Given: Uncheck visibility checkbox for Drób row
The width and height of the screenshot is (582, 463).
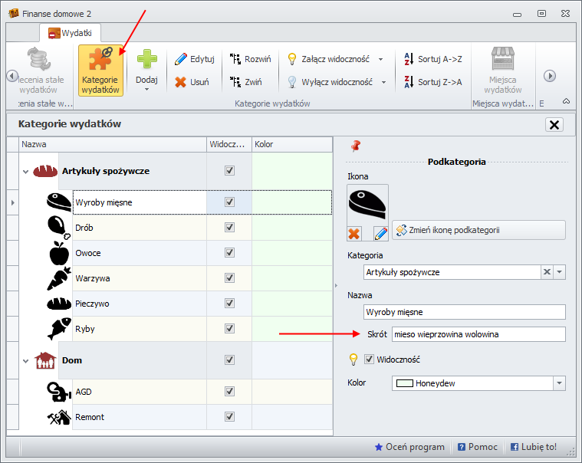Looking at the screenshot, I should pos(229,228).
